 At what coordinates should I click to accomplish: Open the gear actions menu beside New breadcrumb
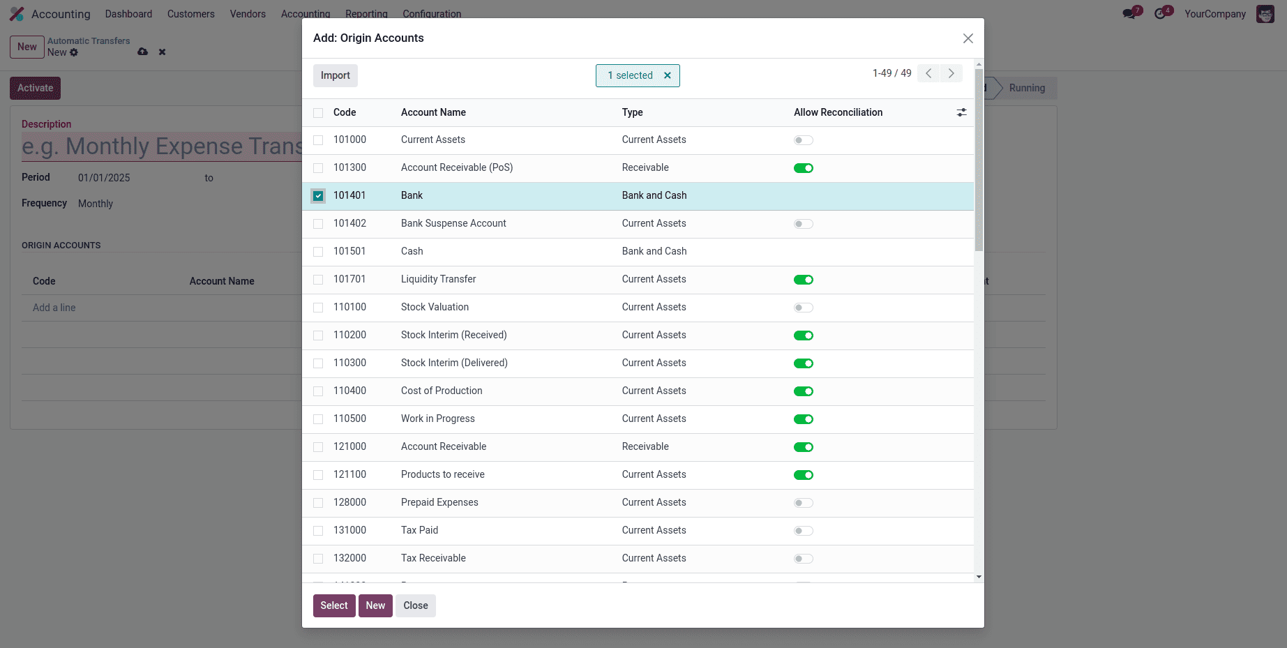click(74, 52)
